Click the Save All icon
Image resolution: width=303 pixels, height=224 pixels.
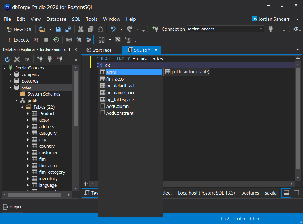coord(68,29)
